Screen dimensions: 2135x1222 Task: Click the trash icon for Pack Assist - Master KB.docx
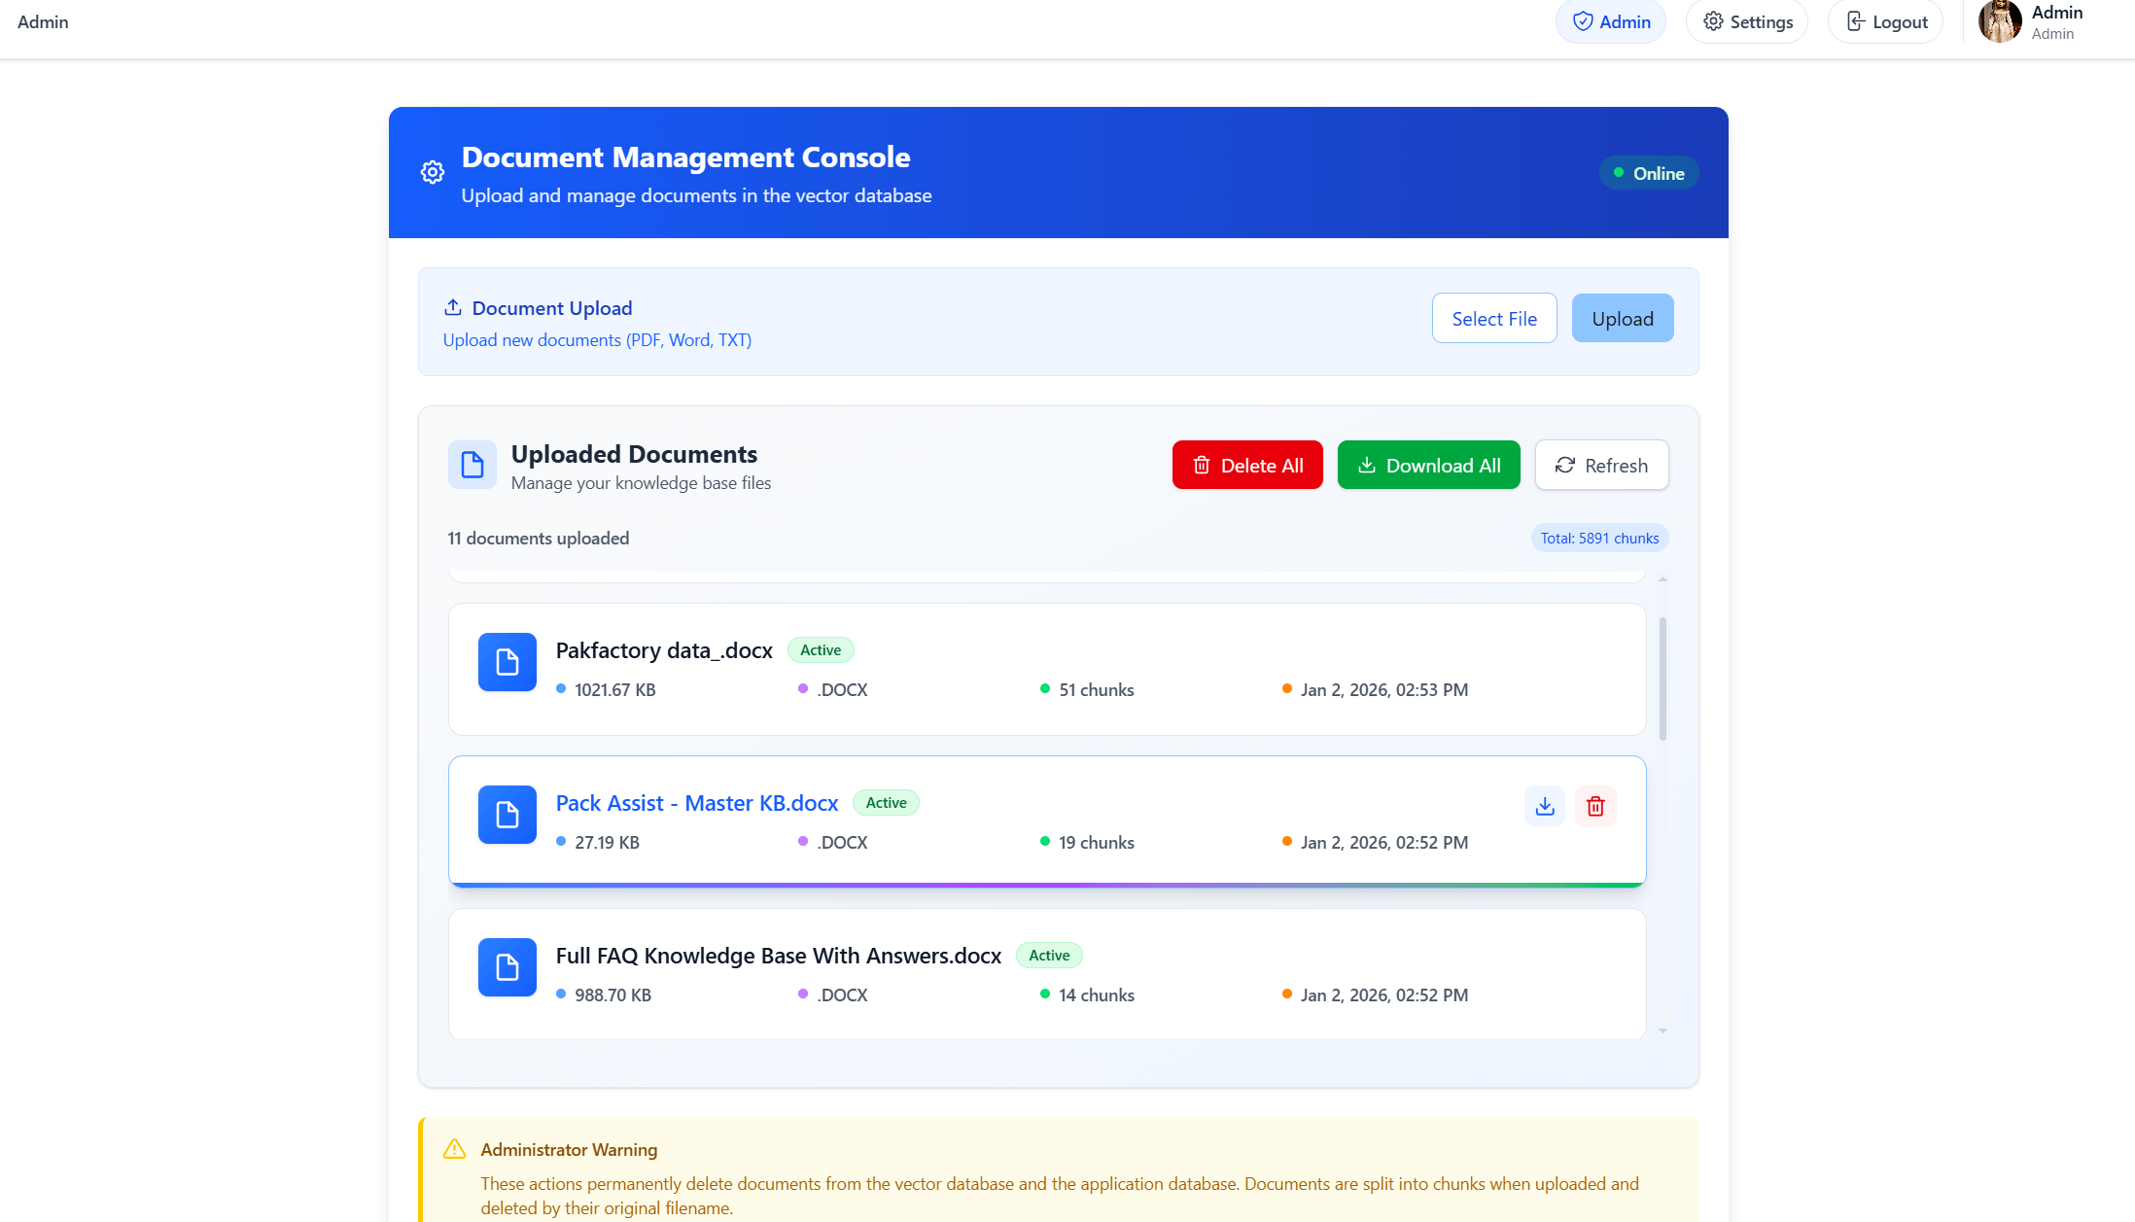1594,806
